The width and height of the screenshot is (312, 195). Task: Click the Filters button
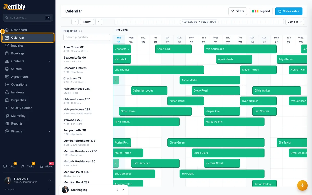click(x=238, y=11)
